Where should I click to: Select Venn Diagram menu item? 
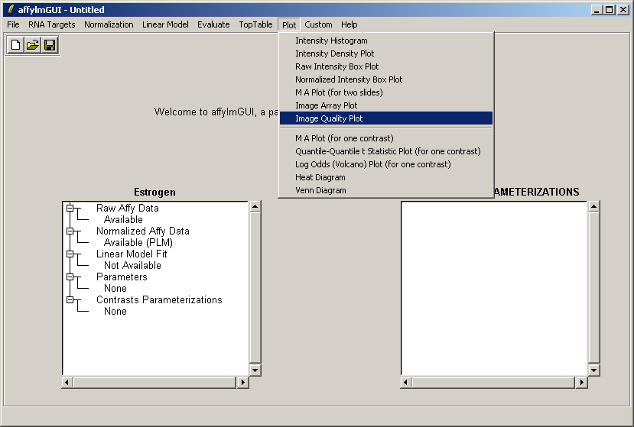point(320,190)
